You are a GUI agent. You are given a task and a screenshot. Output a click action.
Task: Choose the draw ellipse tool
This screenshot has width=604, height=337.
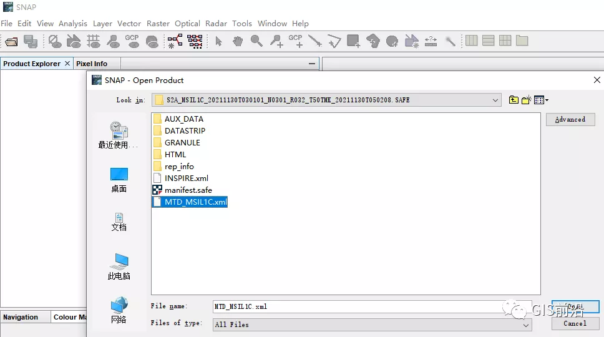(x=392, y=41)
